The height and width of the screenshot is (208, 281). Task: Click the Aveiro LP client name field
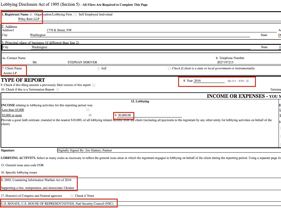click(x=10, y=73)
